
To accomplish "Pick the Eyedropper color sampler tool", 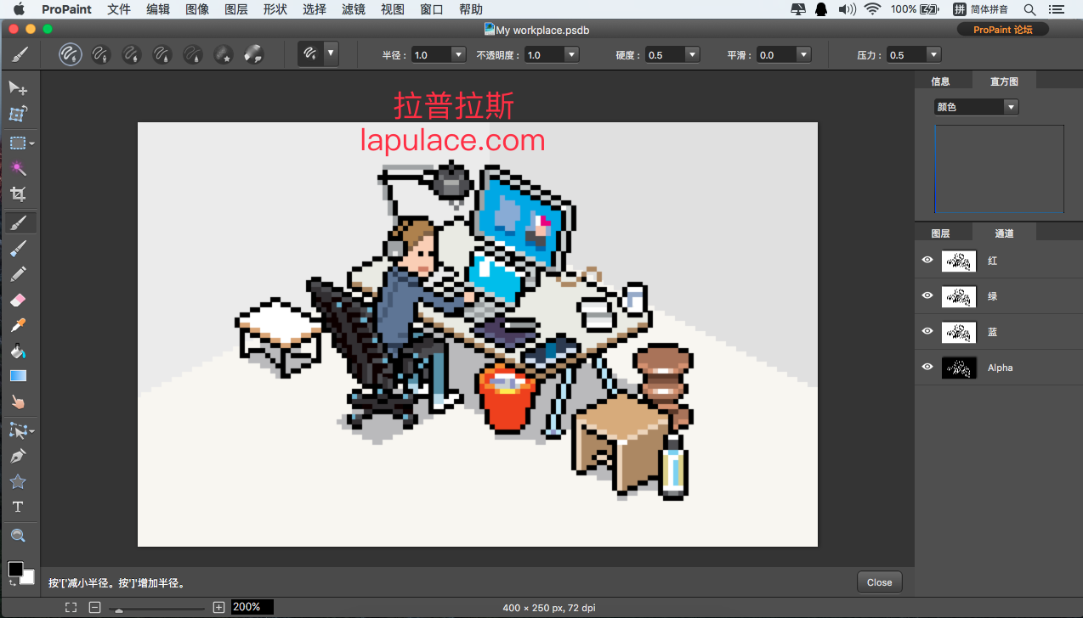I will tap(18, 325).
